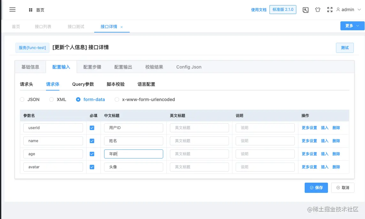Click the 英文标题 field in name row
The height and width of the screenshot is (219, 365).
[x=199, y=141]
